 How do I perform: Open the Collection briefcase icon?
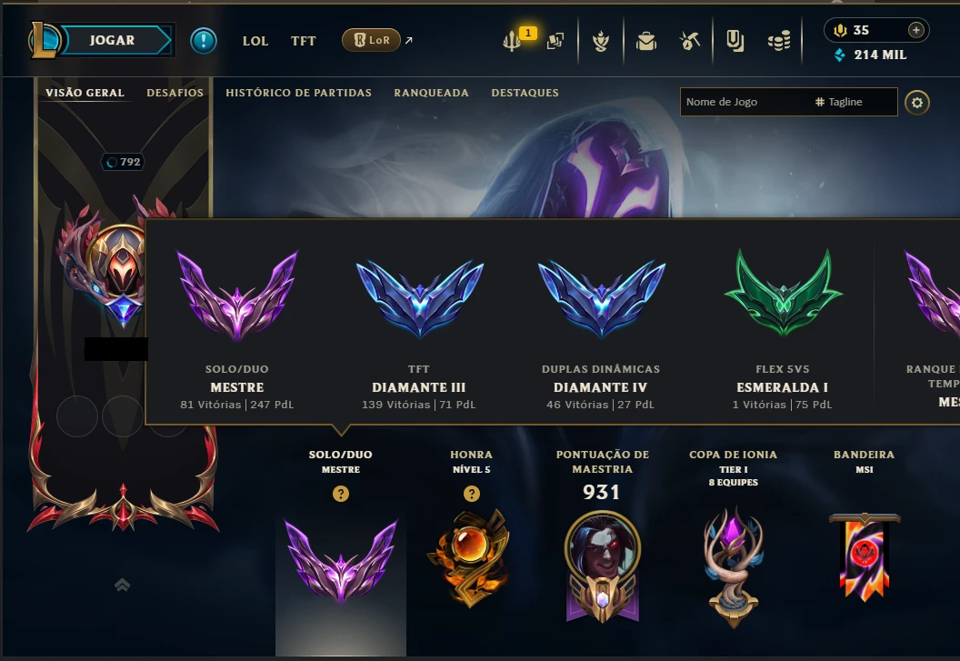tap(646, 41)
